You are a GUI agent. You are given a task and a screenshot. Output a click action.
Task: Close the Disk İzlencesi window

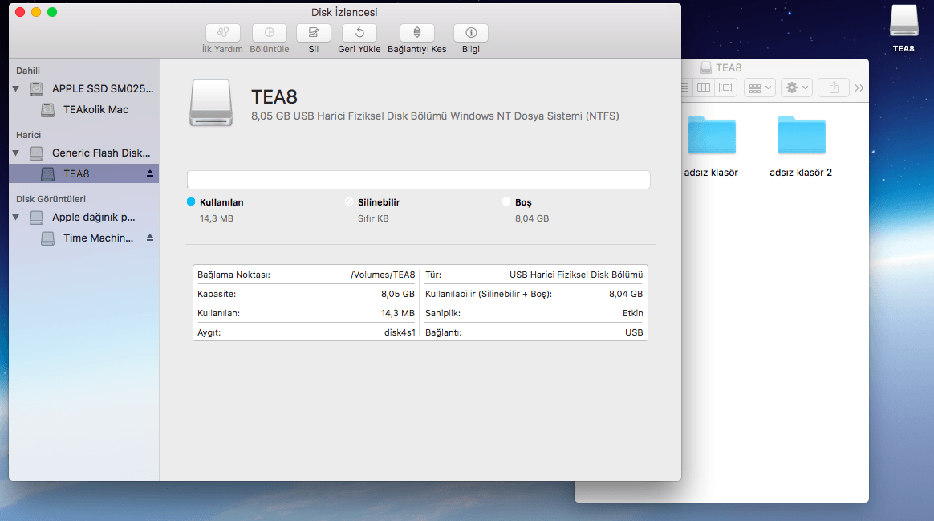19,12
